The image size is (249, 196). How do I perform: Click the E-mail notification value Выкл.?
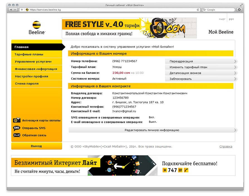coord(153,122)
